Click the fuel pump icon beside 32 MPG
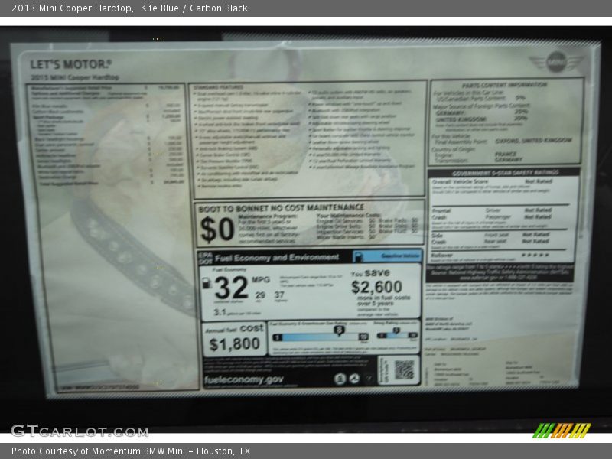 point(207,283)
